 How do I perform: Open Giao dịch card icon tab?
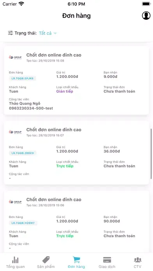click(107, 260)
